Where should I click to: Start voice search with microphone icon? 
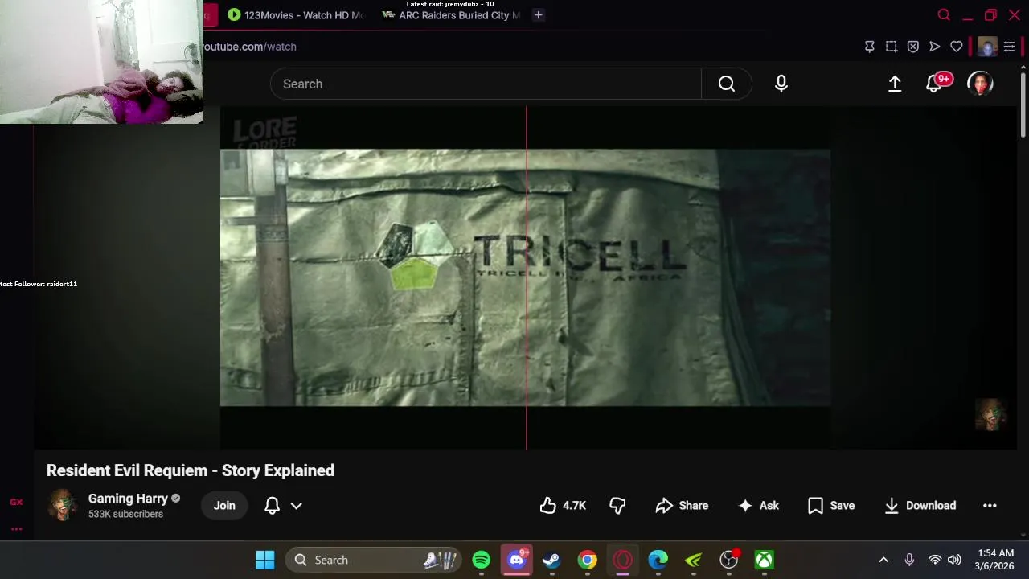[781, 84]
